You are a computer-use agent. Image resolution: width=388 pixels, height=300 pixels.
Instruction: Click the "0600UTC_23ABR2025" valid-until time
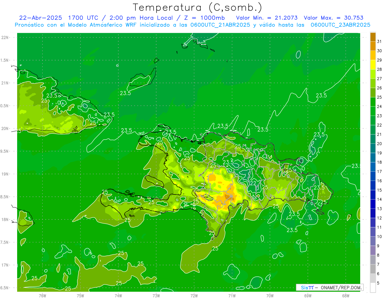(x=340, y=25)
